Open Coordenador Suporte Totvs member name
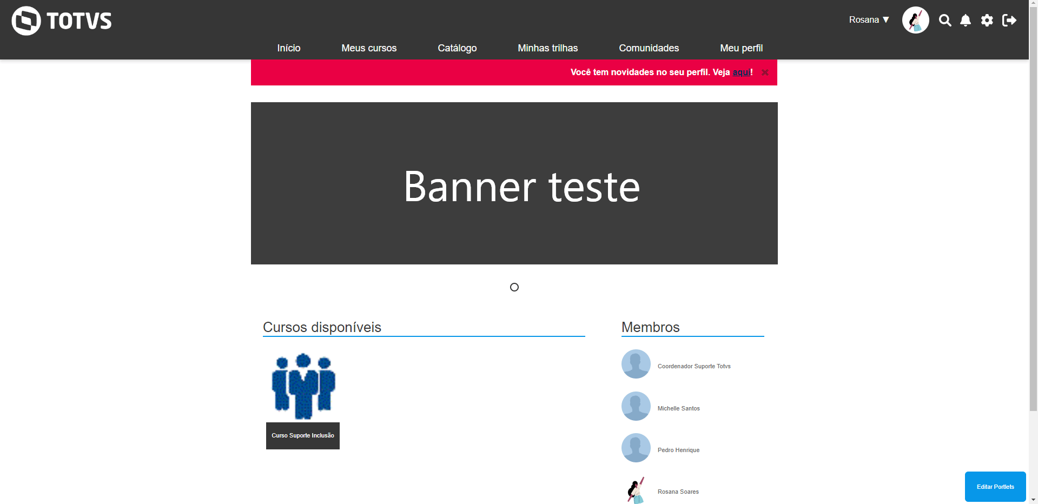This screenshot has width=1038, height=504. [x=694, y=367]
